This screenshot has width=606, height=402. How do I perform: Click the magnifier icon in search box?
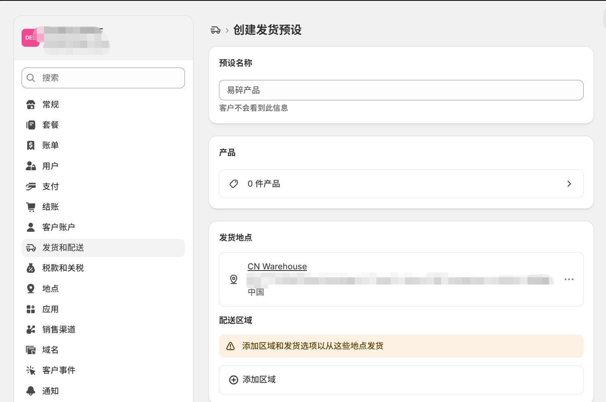tap(31, 78)
